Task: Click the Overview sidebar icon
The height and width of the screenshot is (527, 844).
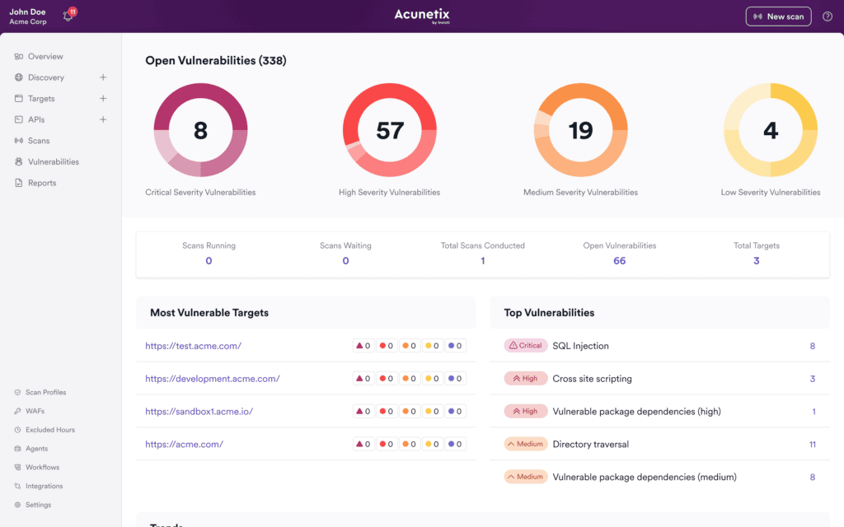Action: (x=19, y=57)
